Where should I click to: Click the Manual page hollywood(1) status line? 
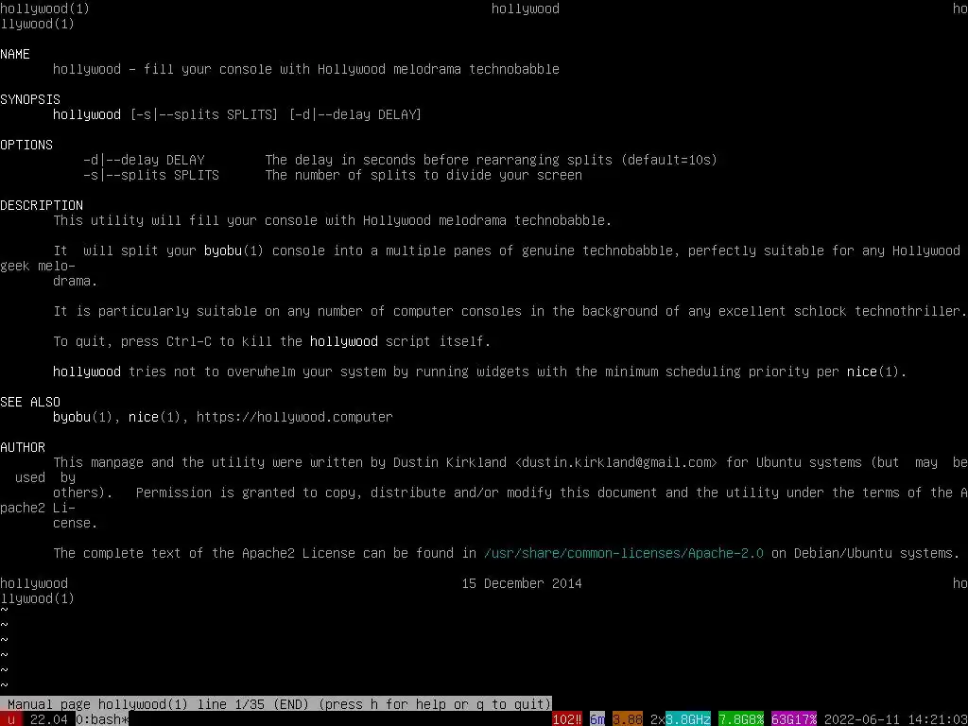pos(276,703)
